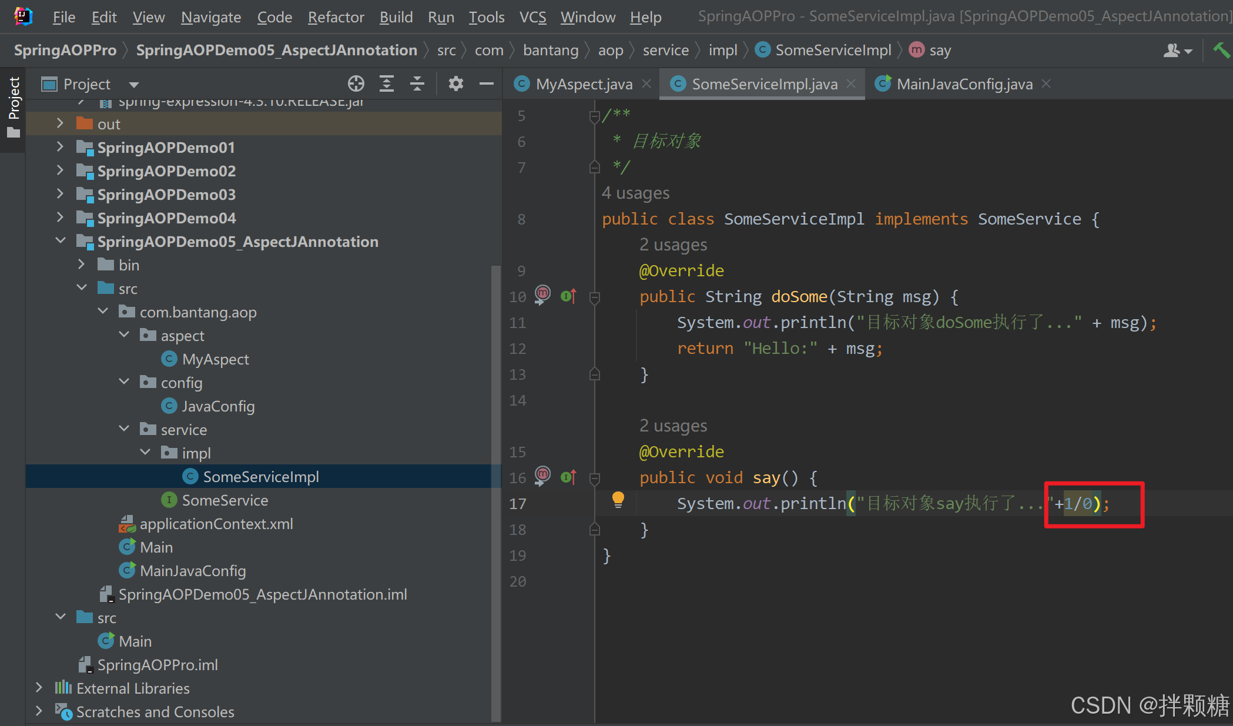This screenshot has height=726, width=1233.
Task: Click Expand All icon in Project panel
Action: click(387, 84)
